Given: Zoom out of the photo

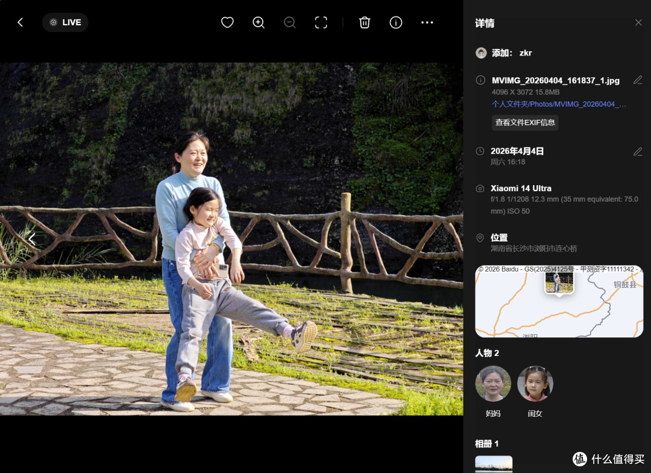Looking at the screenshot, I should click(x=290, y=22).
